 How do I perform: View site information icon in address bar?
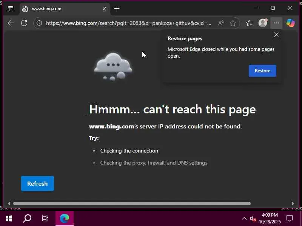[39, 23]
